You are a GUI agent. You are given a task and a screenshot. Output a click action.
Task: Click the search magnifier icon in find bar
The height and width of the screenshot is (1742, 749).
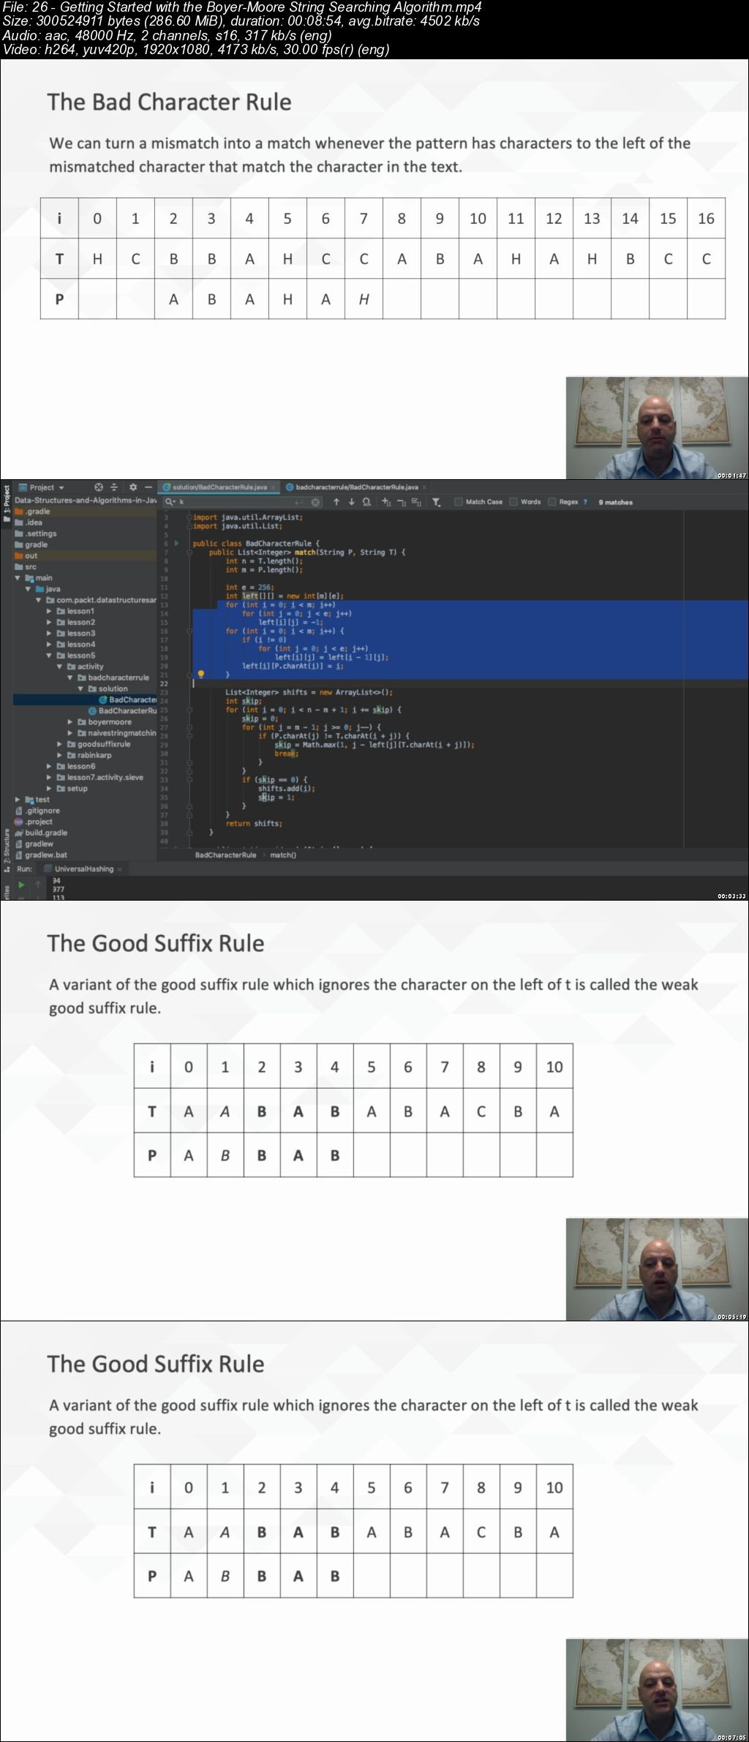pos(170,502)
